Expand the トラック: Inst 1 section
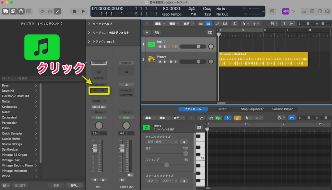The width and height of the screenshot is (332, 190). point(89,42)
